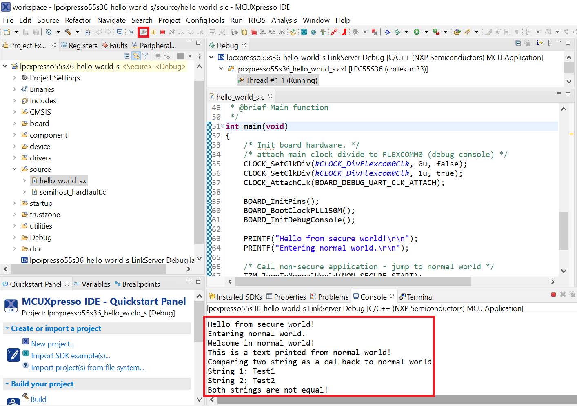577x406 pixels.
Task: Expand the drivers folder in project tree
Action: tap(15, 158)
